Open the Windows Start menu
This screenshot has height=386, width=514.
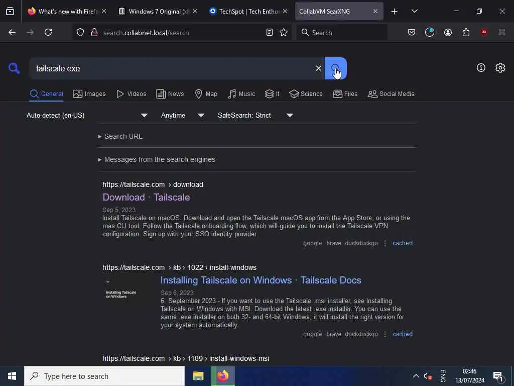pos(12,376)
